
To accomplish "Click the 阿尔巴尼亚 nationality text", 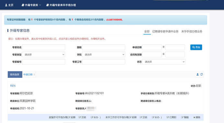I will (26, 93).
